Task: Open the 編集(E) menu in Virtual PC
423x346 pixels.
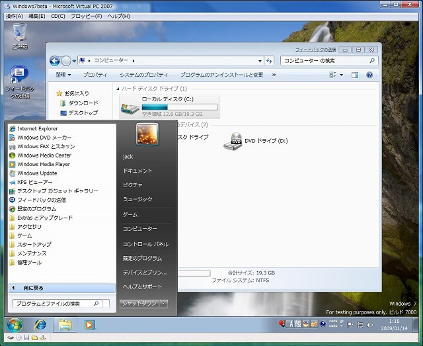Action: coord(37,16)
